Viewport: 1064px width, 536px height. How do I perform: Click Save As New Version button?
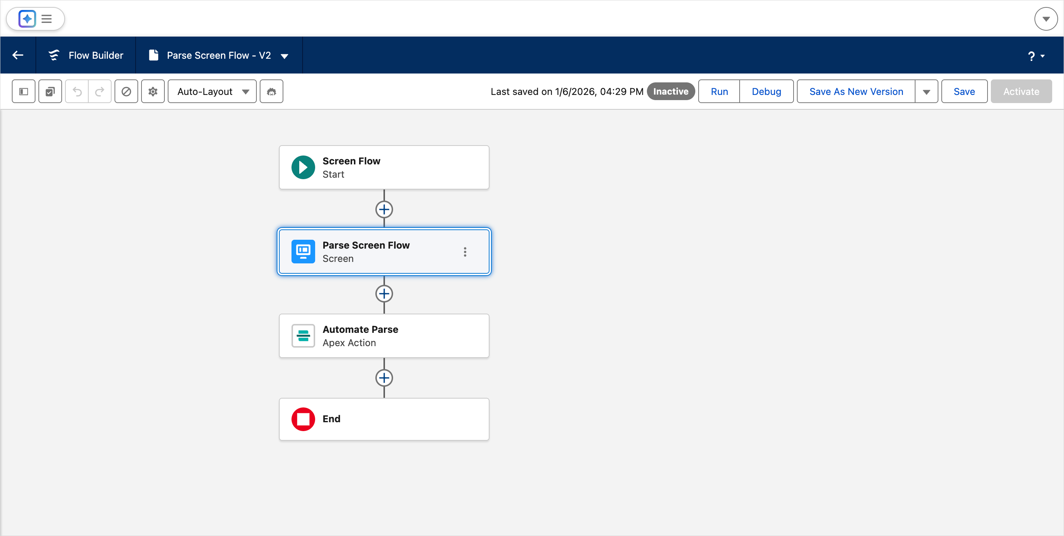pos(856,91)
